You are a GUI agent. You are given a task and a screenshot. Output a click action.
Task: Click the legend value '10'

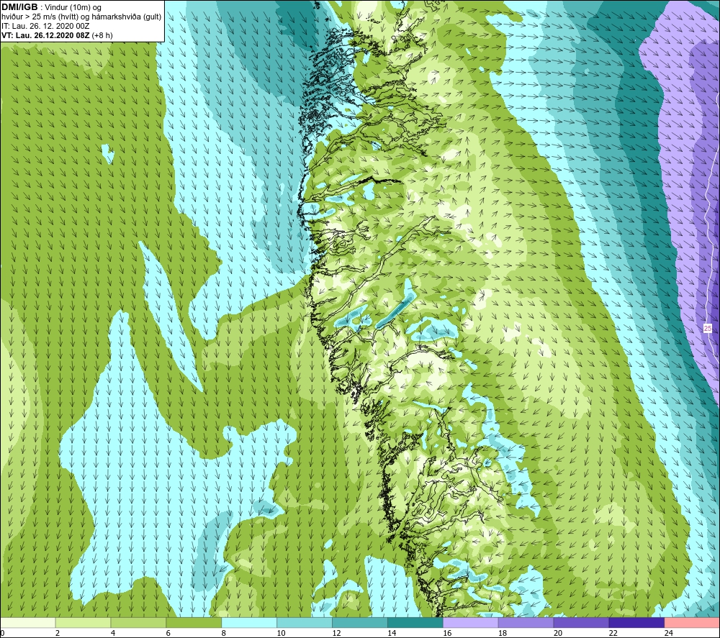click(281, 633)
